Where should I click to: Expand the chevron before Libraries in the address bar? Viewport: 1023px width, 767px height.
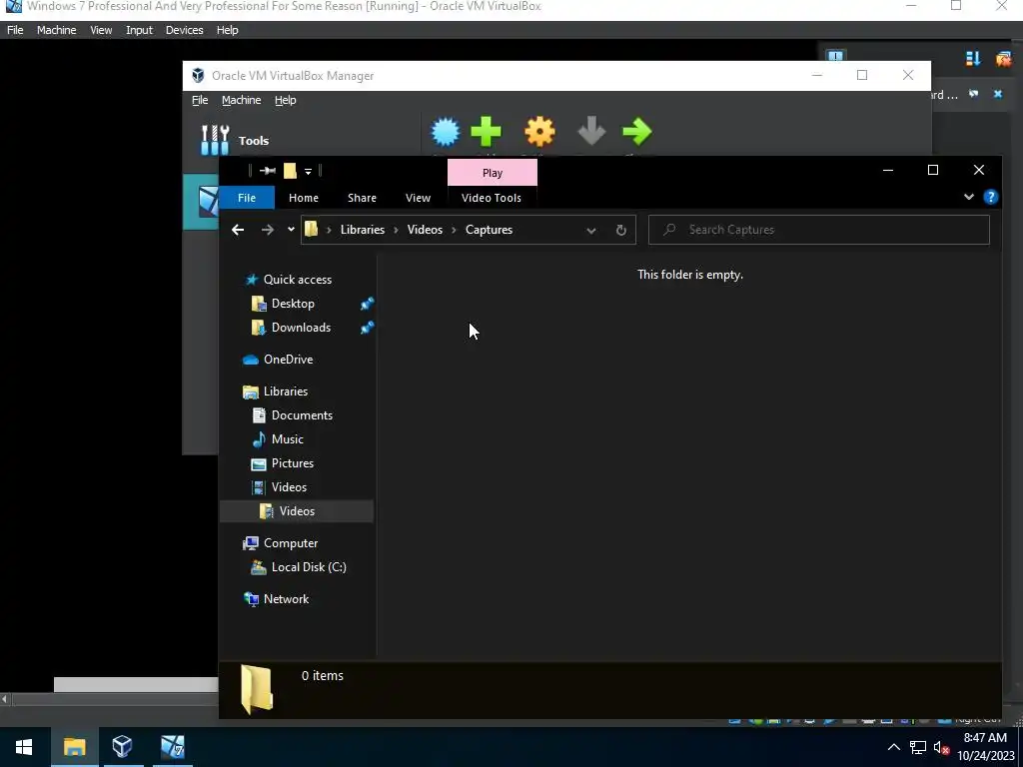[329, 230]
